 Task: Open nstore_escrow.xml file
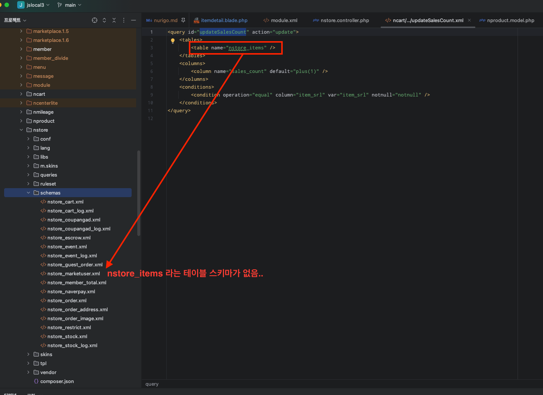pyautogui.click(x=65, y=238)
